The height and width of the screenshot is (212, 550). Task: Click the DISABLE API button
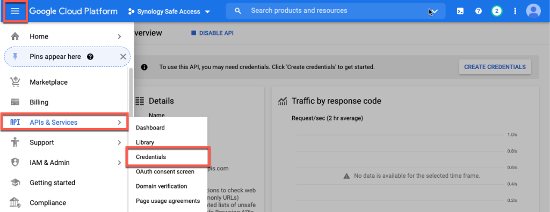pyautogui.click(x=212, y=33)
